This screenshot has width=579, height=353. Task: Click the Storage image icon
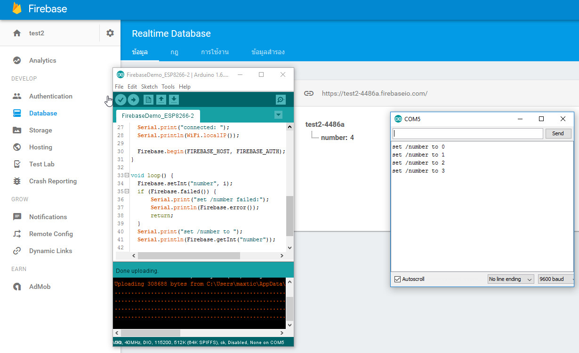(x=17, y=130)
